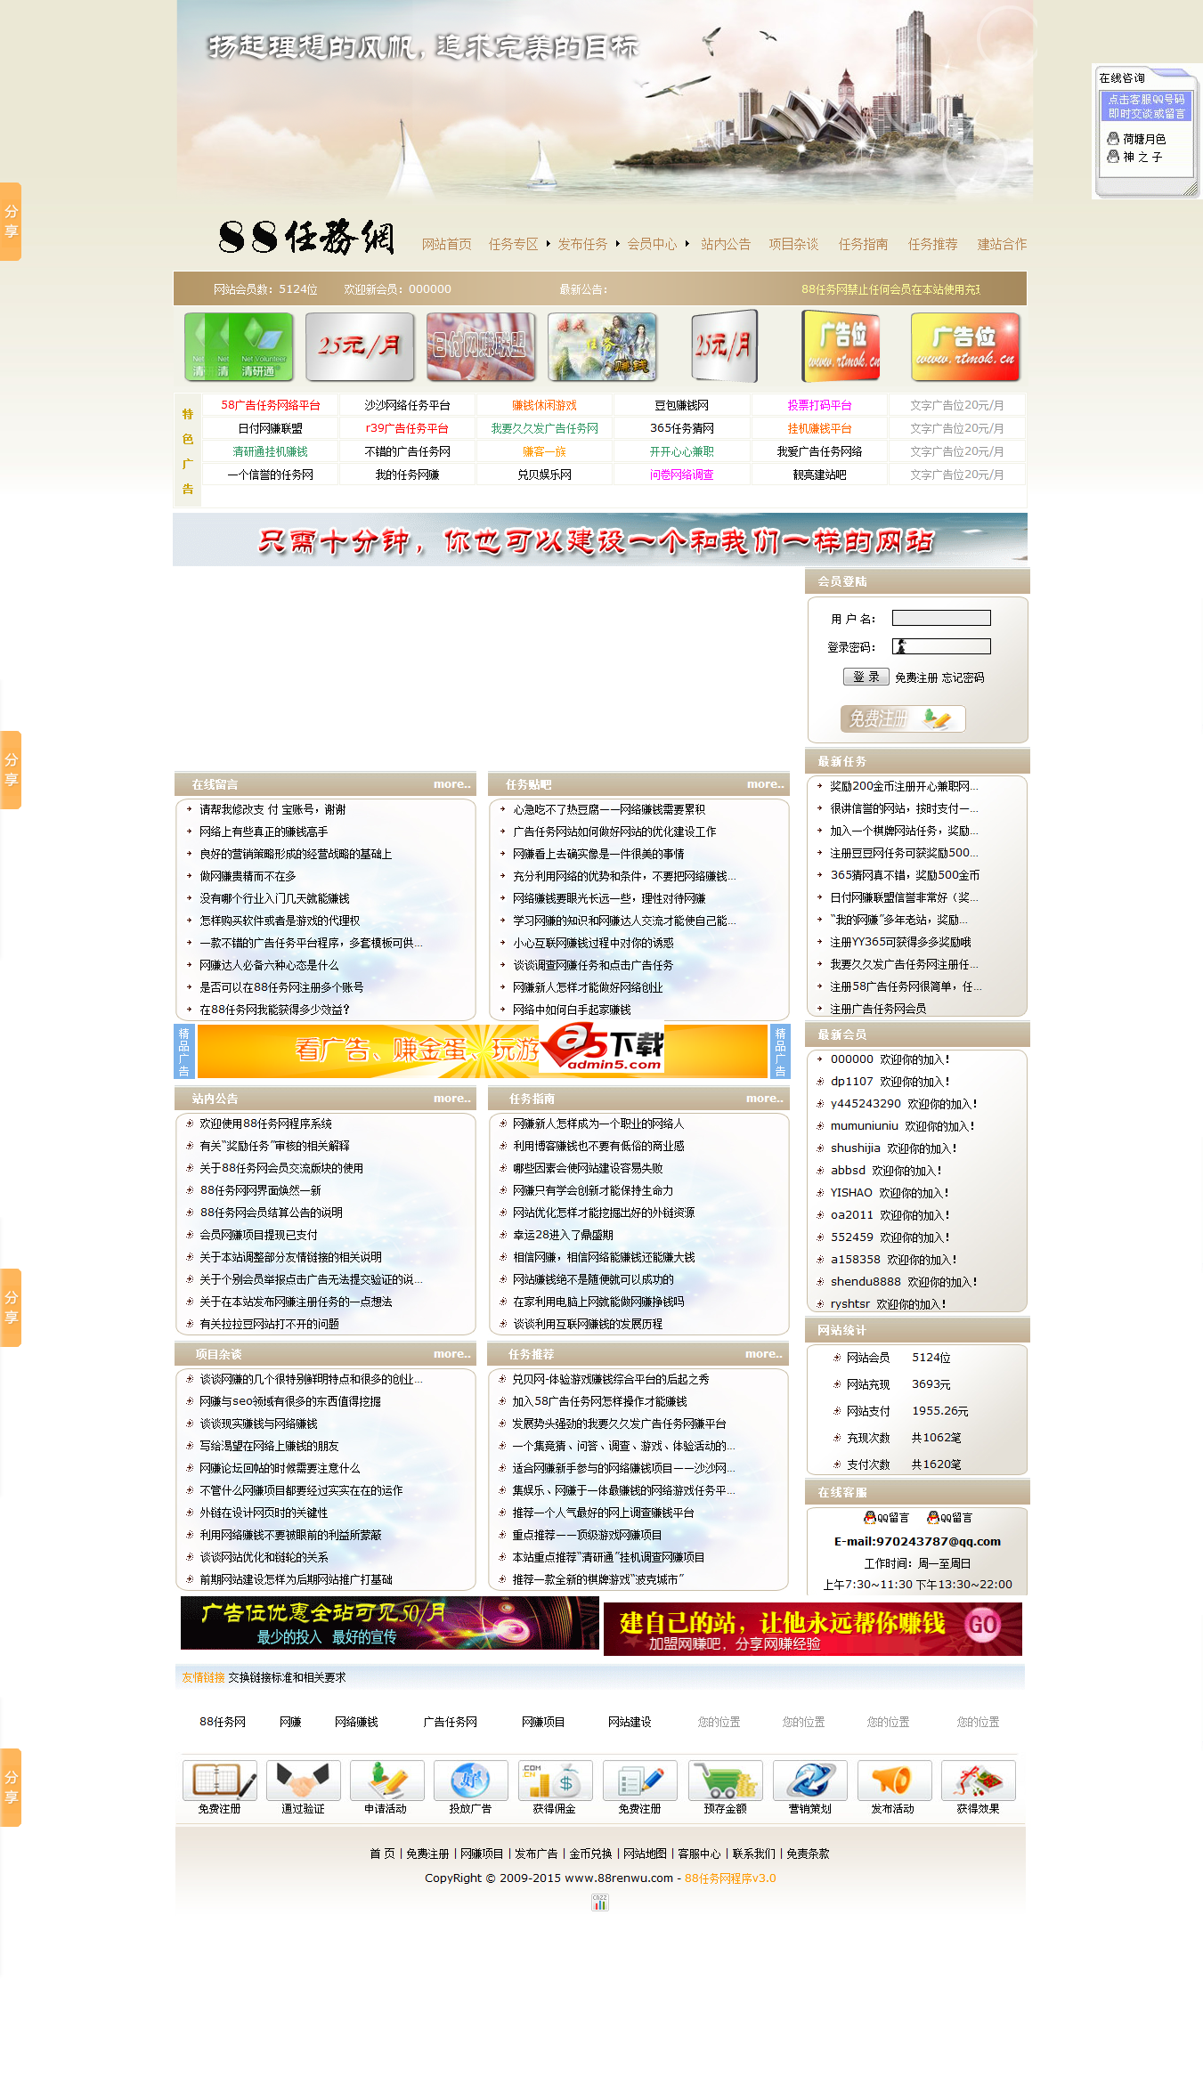
Task: Select the 投放广告 icon
Action: 470,1781
